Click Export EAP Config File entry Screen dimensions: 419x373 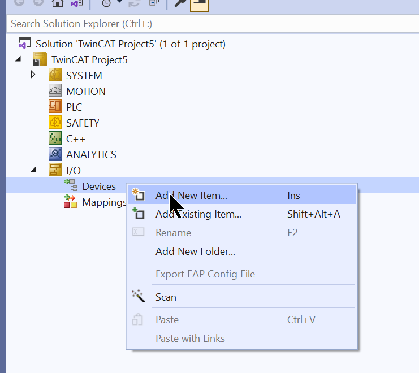click(242, 274)
